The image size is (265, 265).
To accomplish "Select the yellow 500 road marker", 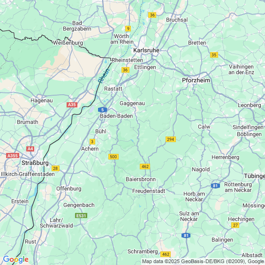I will pyautogui.click(x=114, y=157).
